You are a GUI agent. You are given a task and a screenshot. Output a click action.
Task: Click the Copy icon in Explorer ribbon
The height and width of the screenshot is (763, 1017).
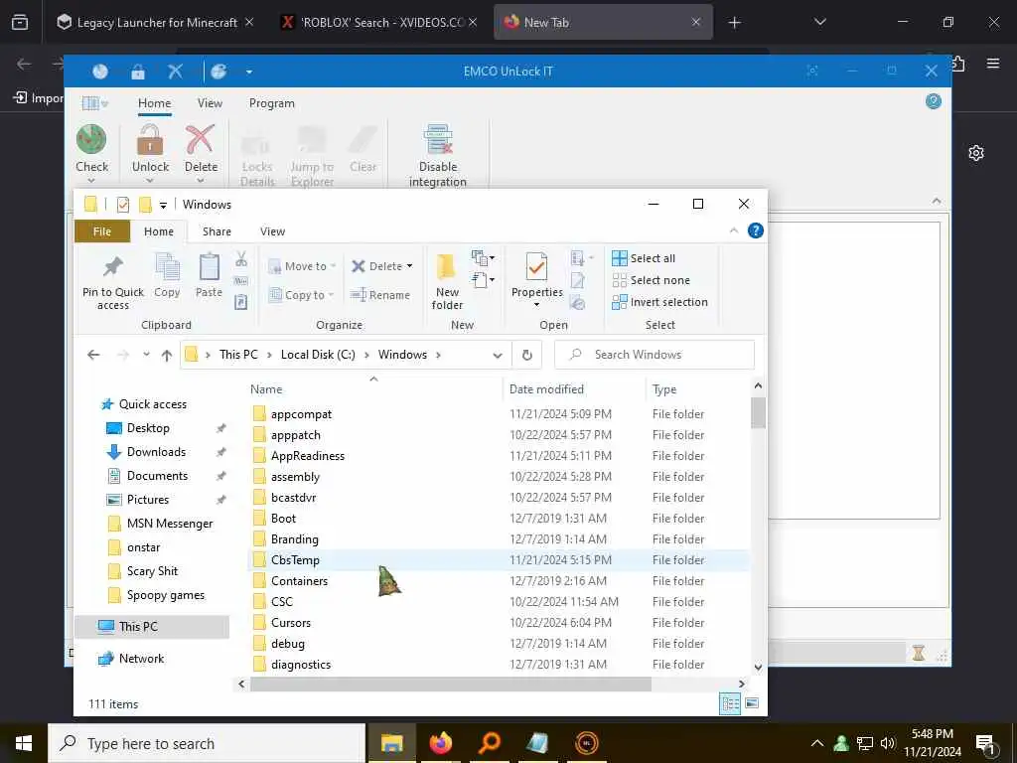coord(167,266)
